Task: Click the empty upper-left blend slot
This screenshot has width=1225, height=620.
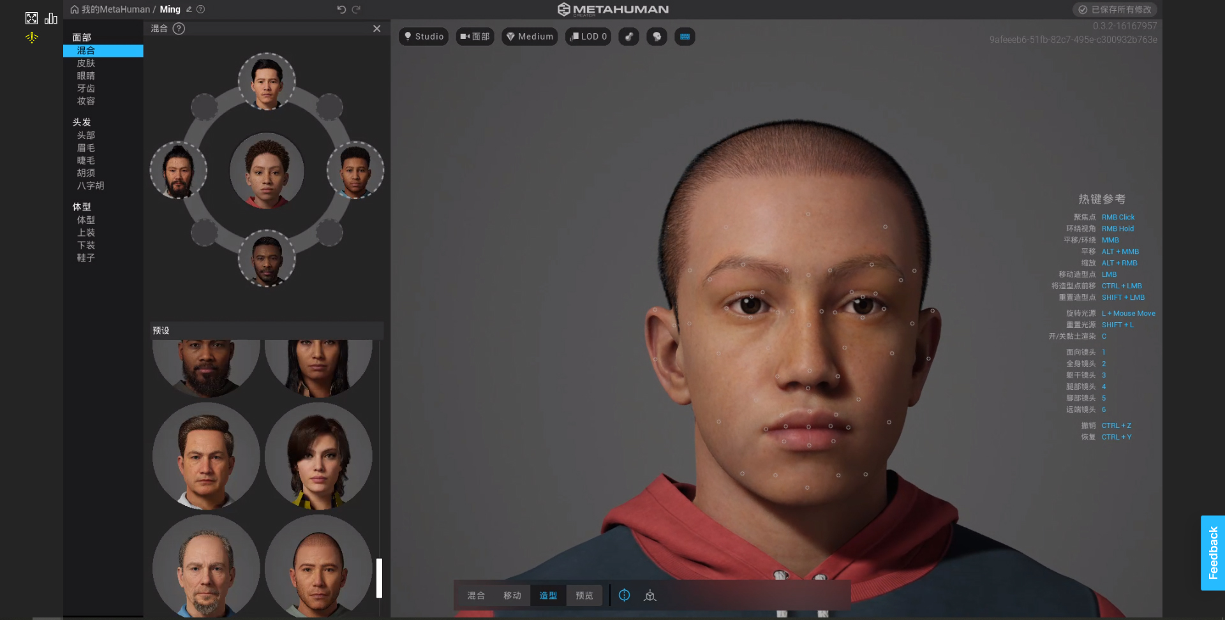Action: (x=204, y=107)
